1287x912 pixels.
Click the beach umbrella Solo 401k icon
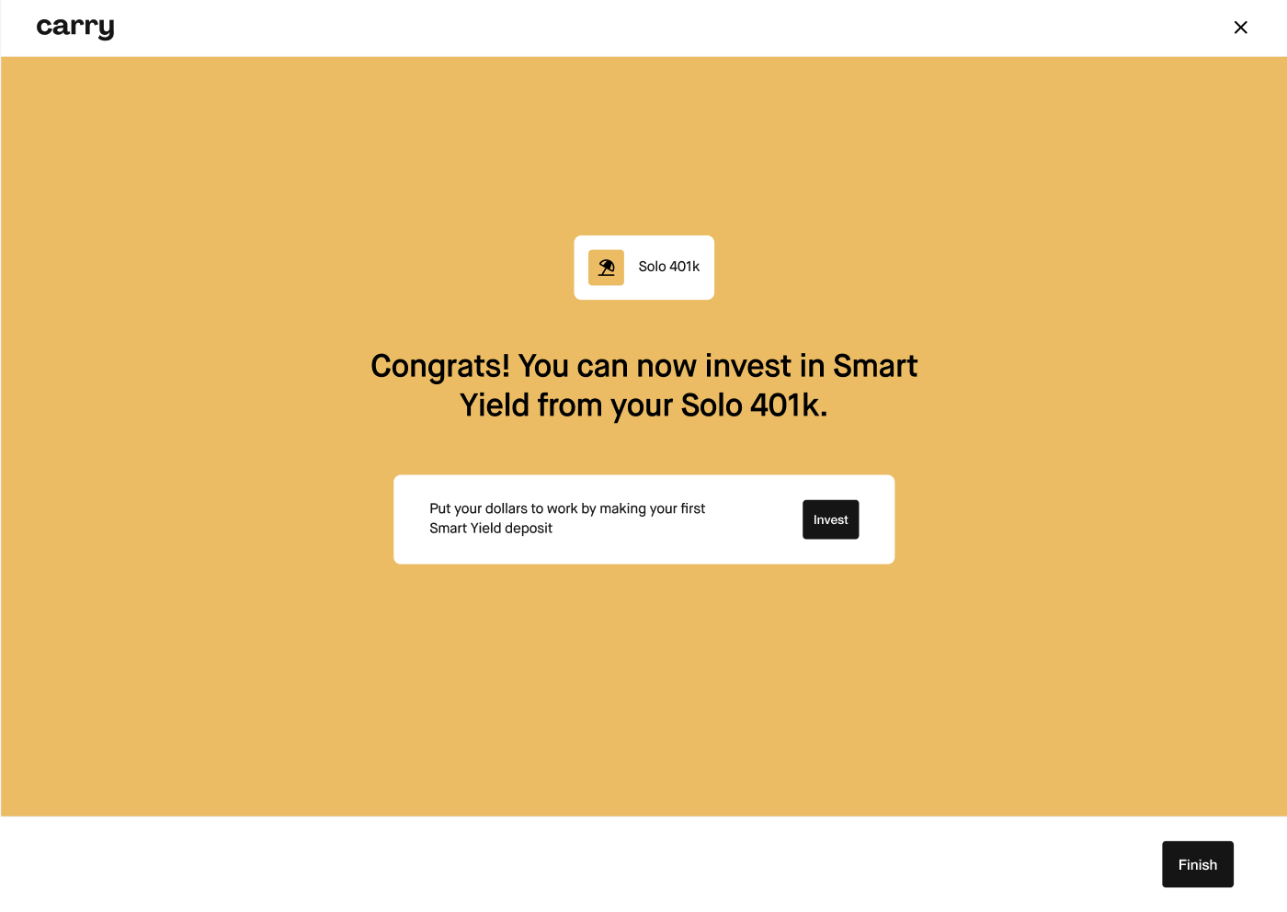pyautogui.click(x=606, y=268)
